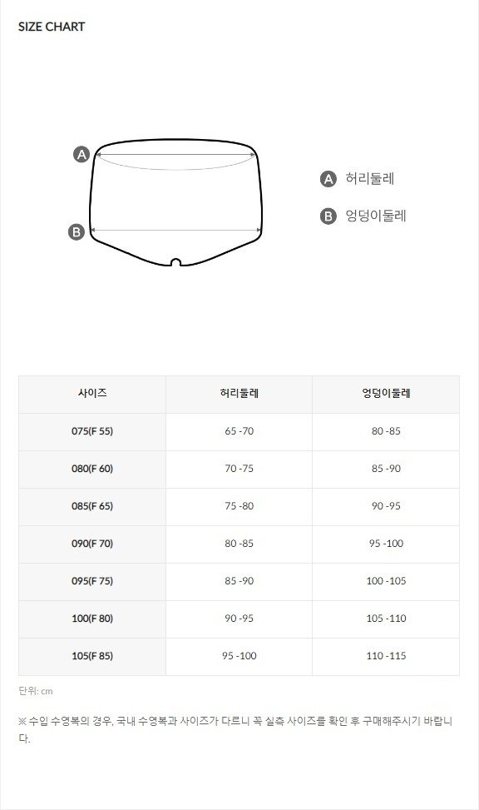Click the 엉덩이둘레 legend text

click(x=376, y=216)
